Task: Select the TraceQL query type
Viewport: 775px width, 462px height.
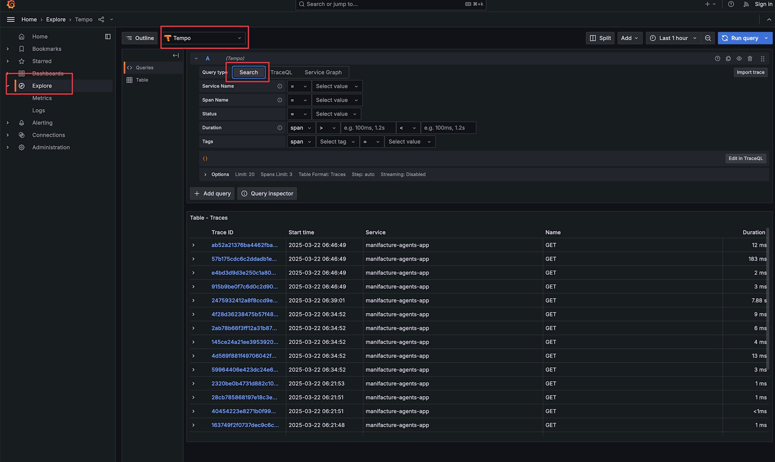Action: tap(281, 72)
